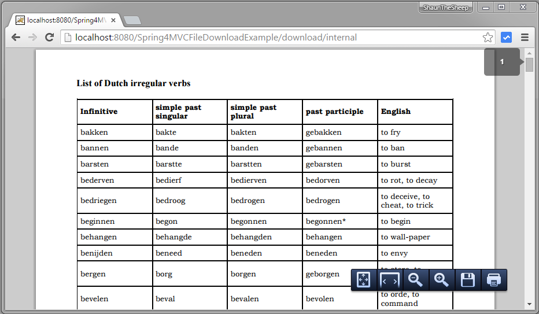
Task: Open the Chrome hamburger menu
Action: [x=525, y=38]
